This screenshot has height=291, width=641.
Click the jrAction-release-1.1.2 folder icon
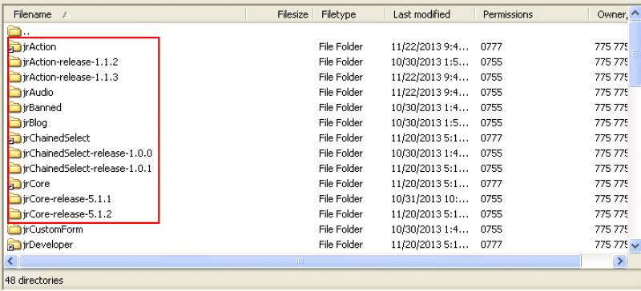coord(14,62)
